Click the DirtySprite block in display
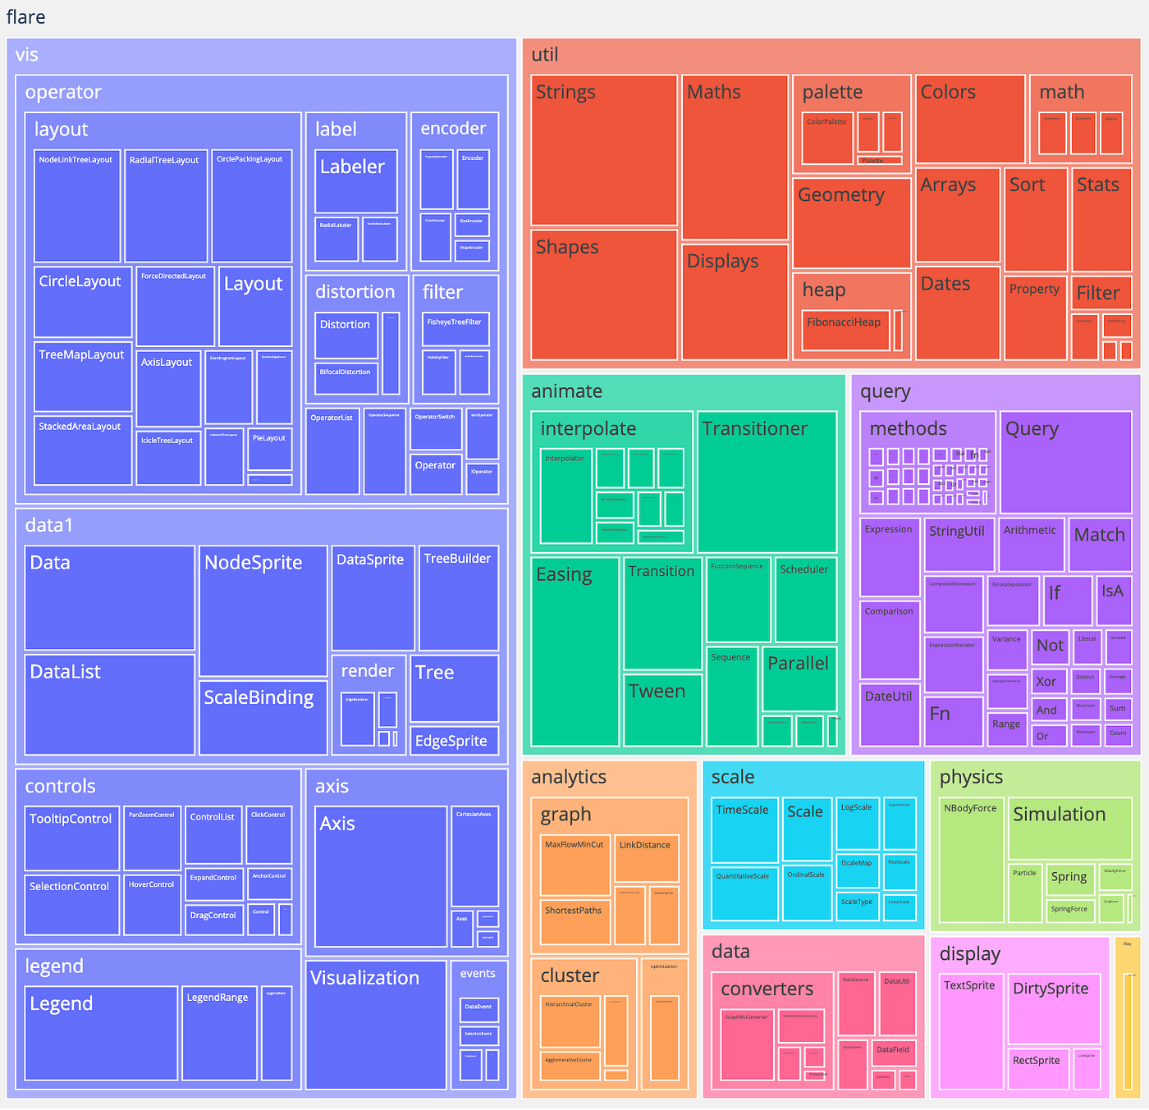Screen dimensions: 1149x1110 (1053, 1009)
